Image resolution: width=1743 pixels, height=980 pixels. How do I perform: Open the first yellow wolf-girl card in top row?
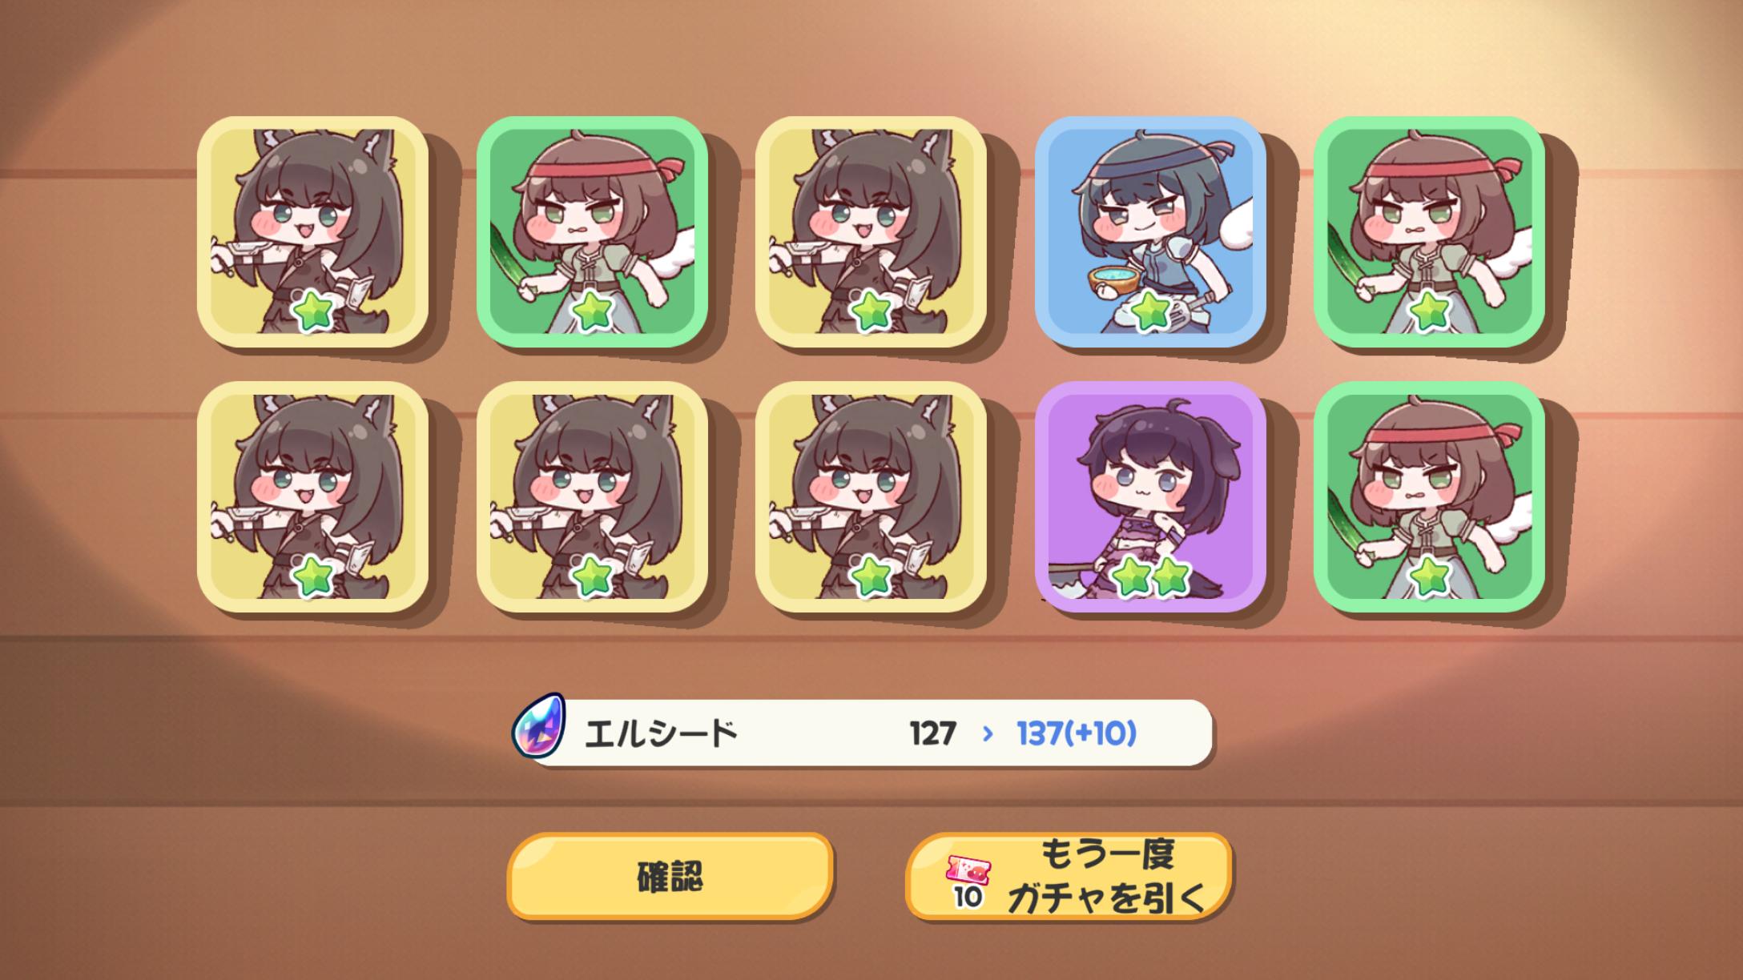click(x=312, y=231)
